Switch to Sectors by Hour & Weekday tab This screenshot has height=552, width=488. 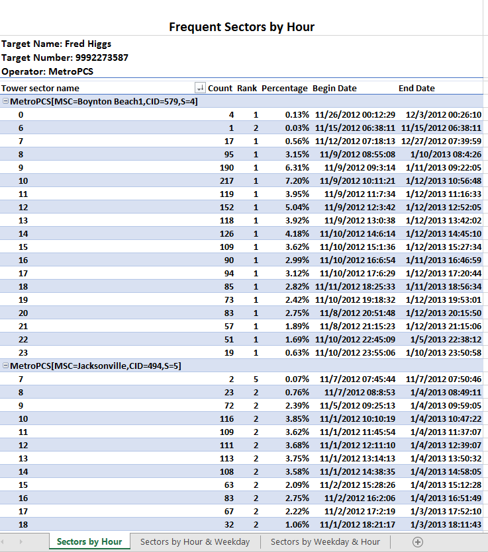point(195,541)
